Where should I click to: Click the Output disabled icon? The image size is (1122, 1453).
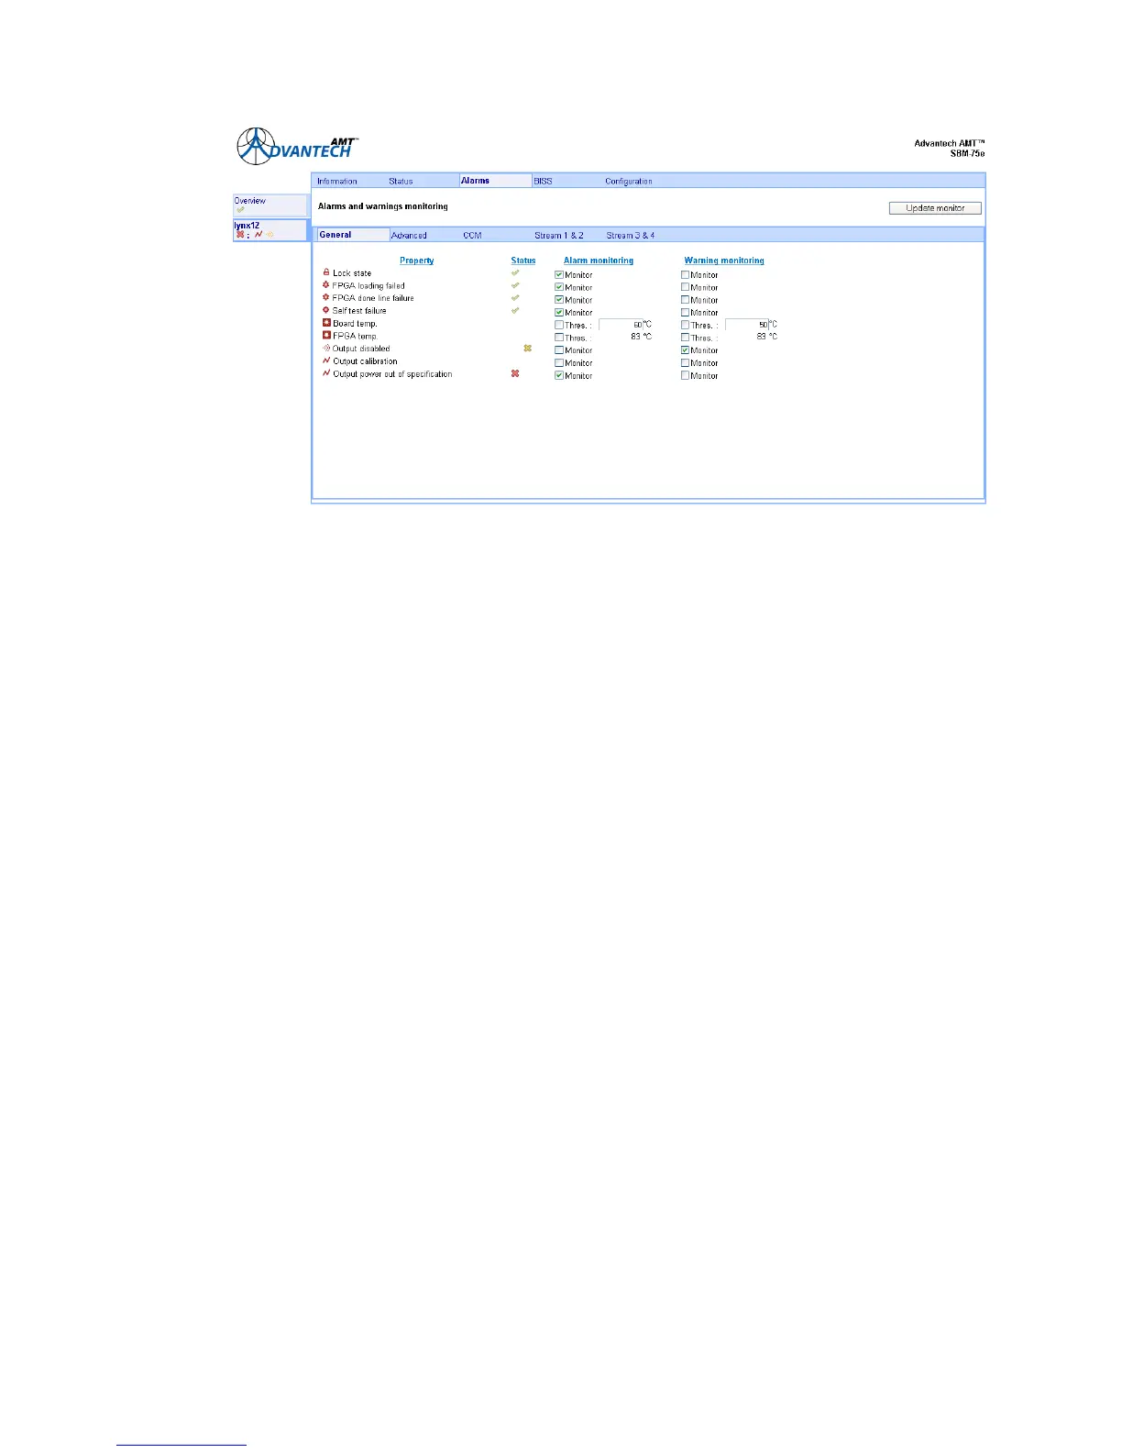tap(326, 349)
